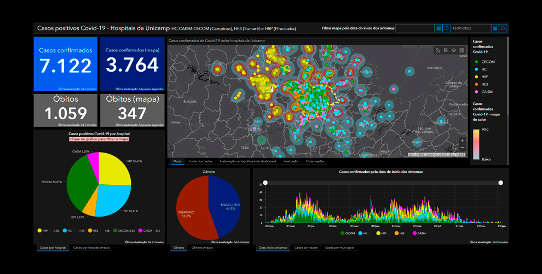
Task: Open clock dropdown for start date field
Action: coord(447,28)
